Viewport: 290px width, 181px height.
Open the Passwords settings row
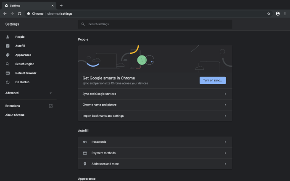pos(155,142)
